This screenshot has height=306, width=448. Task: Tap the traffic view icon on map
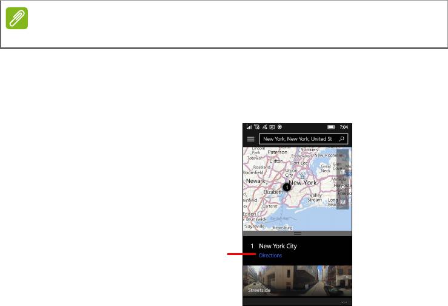(343, 172)
